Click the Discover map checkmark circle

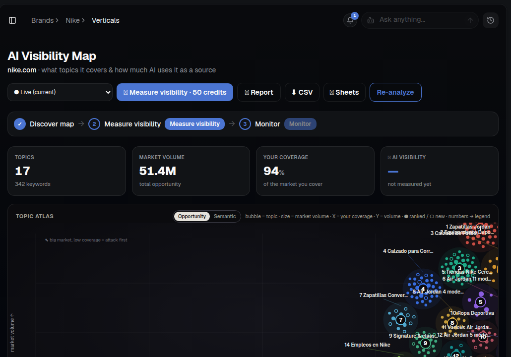(x=20, y=124)
